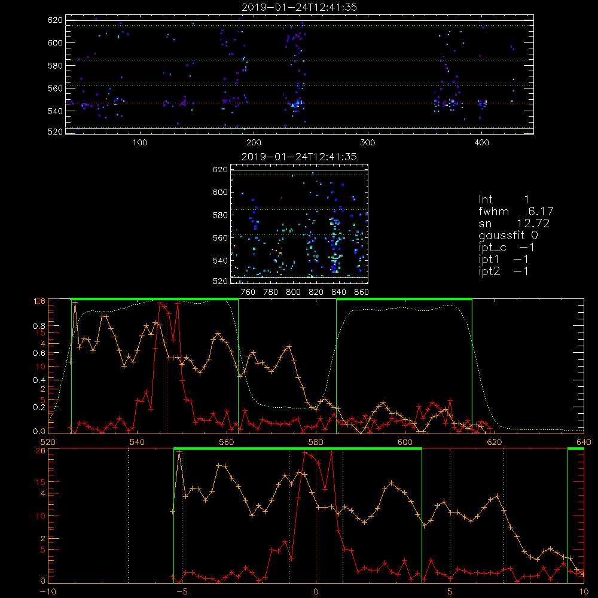This screenshot has width=598, height=598.
Task: Click x-axis label 780 on middle plot
Action: pyautogui.click(x=271, y=292)
